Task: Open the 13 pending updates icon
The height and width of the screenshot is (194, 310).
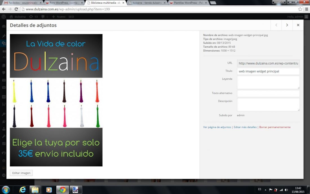Action: click(x=34, y=17)
